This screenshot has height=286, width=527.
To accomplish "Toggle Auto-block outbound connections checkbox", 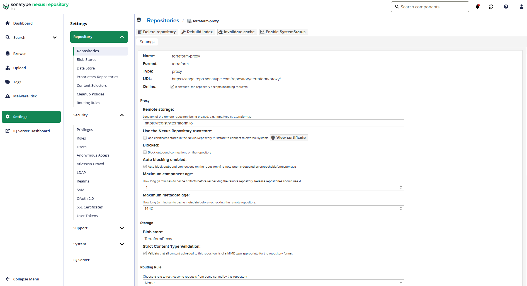I will (145, 167).
